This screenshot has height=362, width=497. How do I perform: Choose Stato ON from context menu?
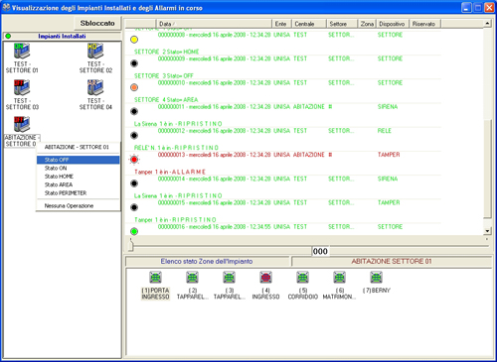(78, 168)
